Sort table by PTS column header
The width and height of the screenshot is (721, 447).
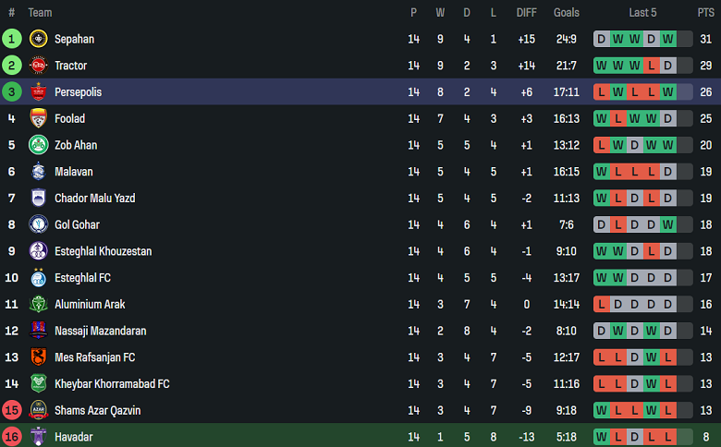pyautogui.click(x=705, y=13)
